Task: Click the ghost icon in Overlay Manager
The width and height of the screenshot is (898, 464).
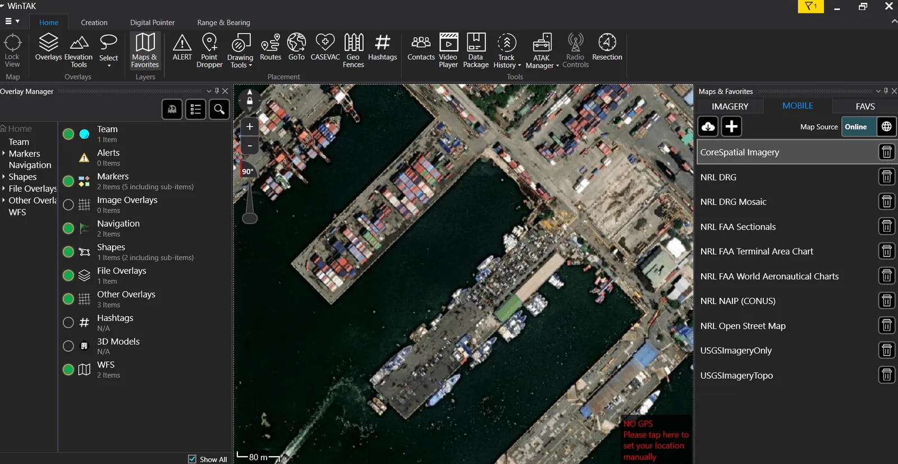Action: coord(172,109)
